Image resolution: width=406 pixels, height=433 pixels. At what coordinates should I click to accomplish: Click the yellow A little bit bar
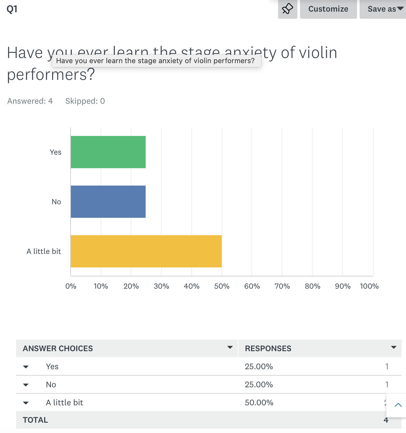pyautogui.click(x=146, y=251)
